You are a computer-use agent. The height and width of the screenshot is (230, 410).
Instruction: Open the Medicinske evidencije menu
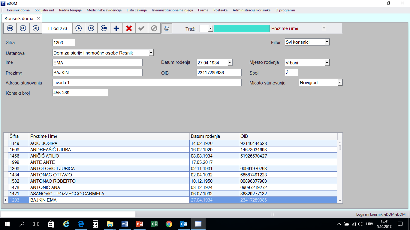pos(104,10)
